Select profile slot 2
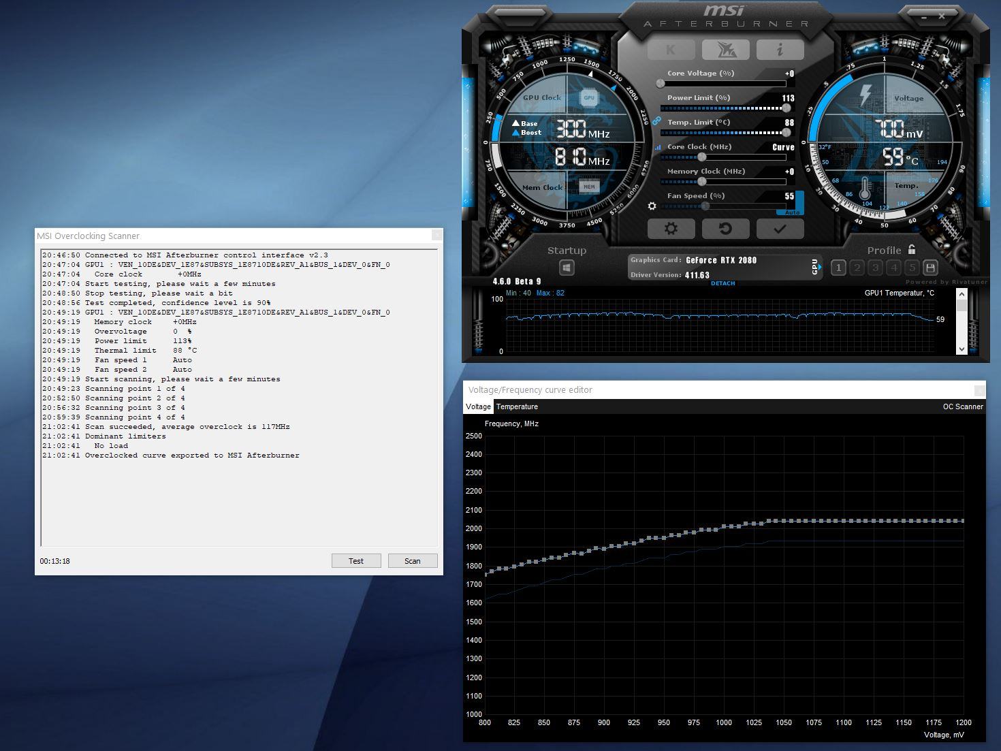This screenshot has width=1001, height=751. [x=857, y=268]
